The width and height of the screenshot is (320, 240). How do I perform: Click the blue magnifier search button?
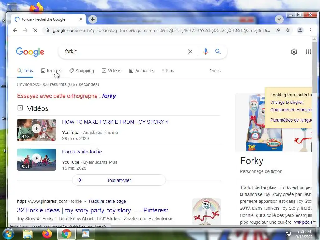point(218,52)
